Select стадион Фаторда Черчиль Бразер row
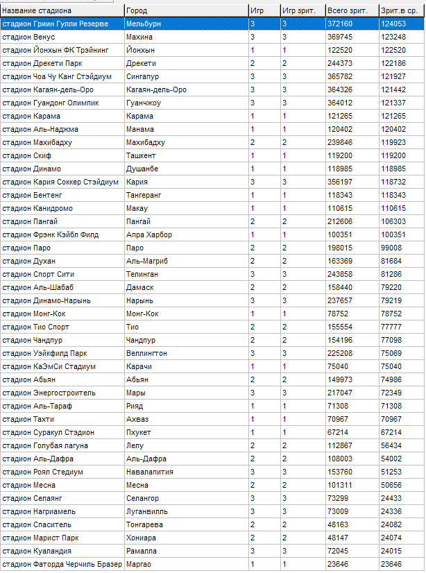 coord(62,564)
